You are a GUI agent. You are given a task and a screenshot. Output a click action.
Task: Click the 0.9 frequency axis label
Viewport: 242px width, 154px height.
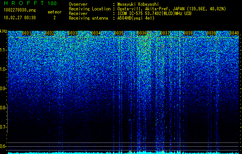[x=3, y=89]
